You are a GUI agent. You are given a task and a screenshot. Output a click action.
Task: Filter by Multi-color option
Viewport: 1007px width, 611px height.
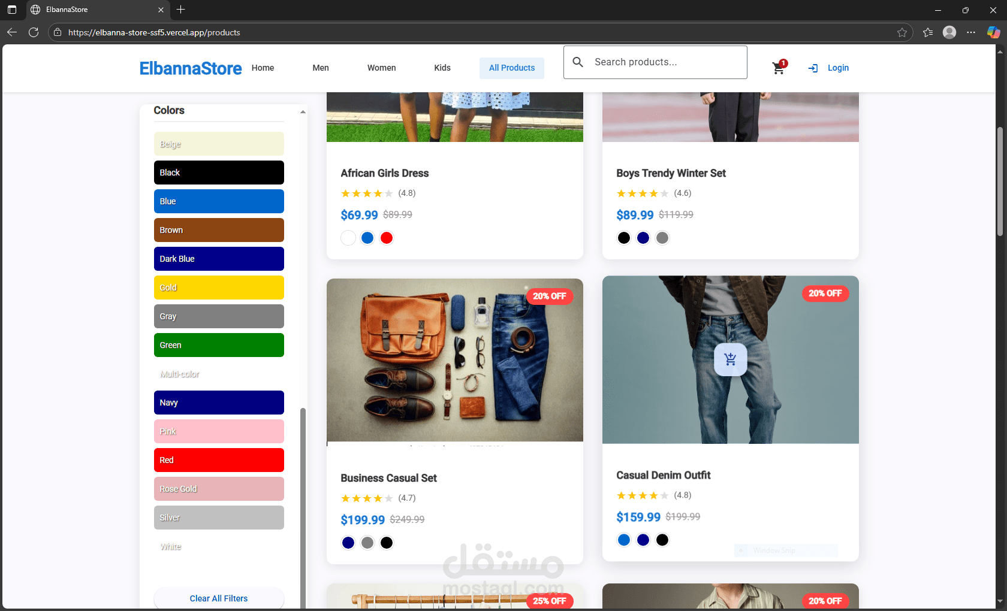point(219,374)
